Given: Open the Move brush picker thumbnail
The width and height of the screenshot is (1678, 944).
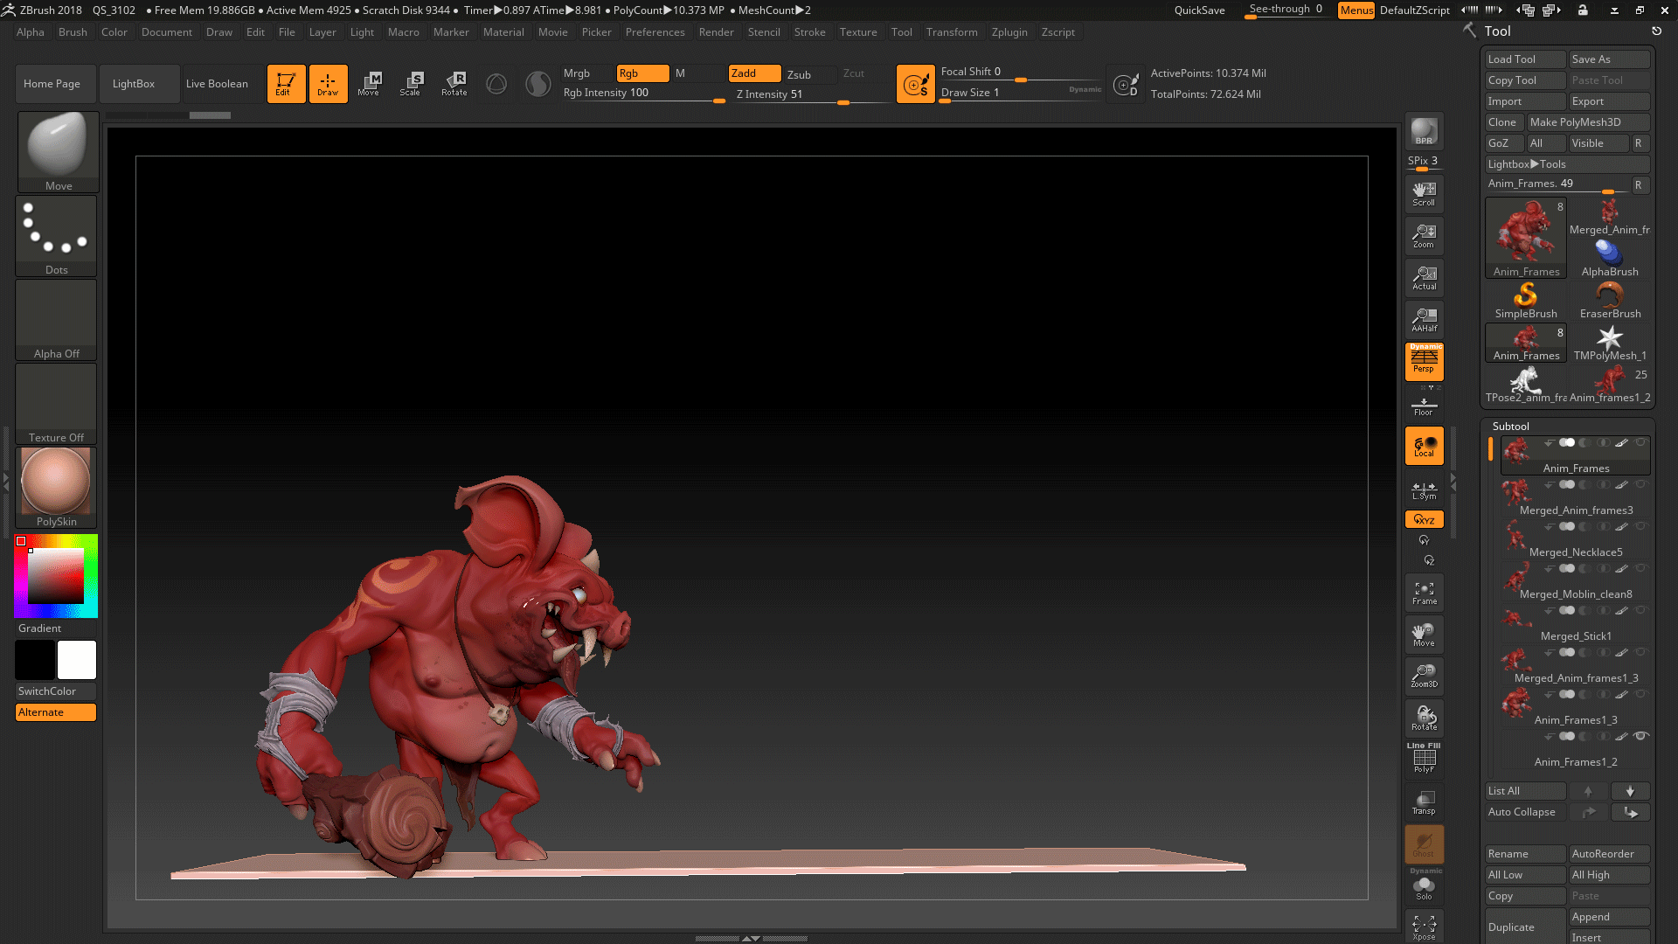Looking at the screenshot, I should click(58, 152).
